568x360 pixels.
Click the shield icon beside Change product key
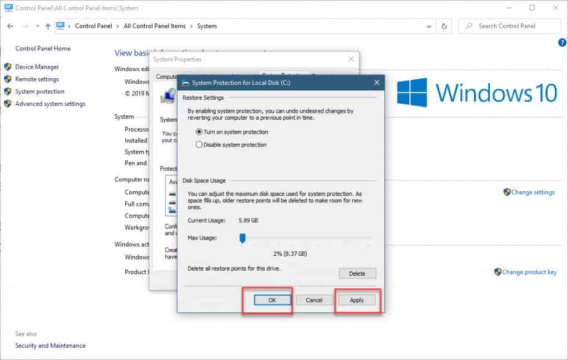pos(498,272)
